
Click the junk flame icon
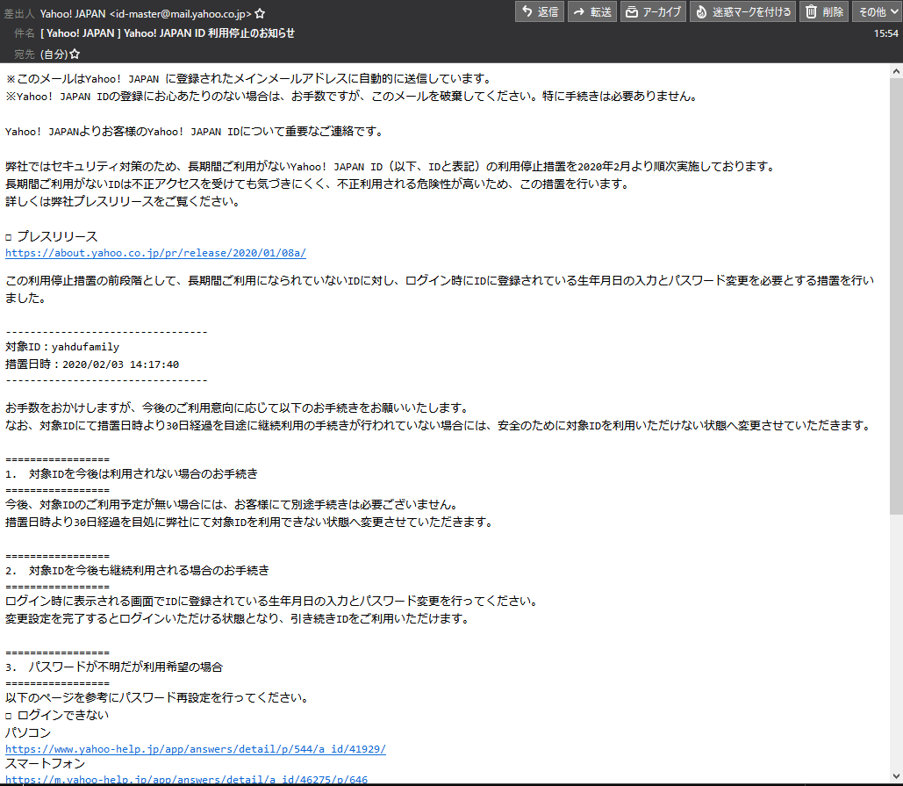(x=701, y=11)
